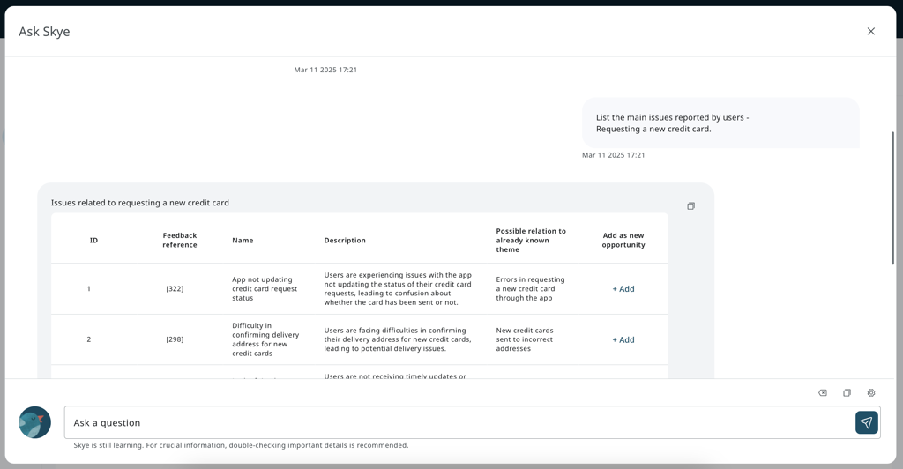Close the Ask Skye dialog
Screen dimensions: 903x469
click(870, 32)
